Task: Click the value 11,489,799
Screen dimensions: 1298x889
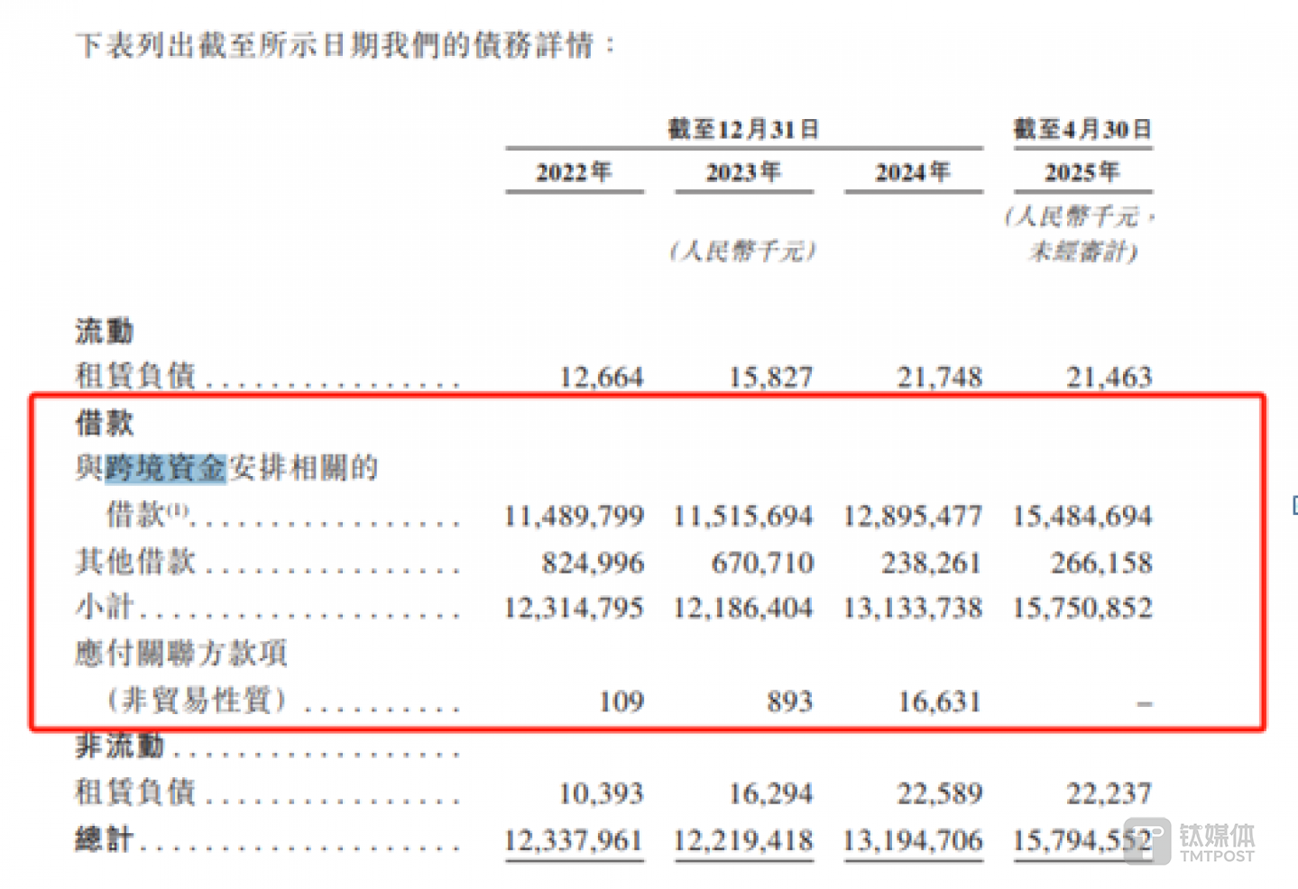Action: (574, 516)
